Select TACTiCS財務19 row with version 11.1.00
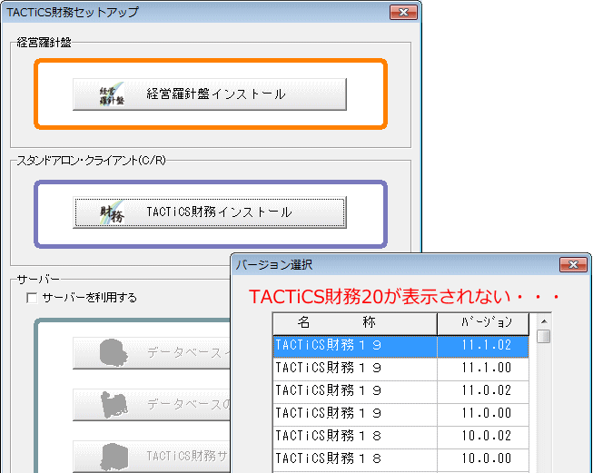Image resolution: width=593 pixels, height=473 pixels. click(400, 369)
